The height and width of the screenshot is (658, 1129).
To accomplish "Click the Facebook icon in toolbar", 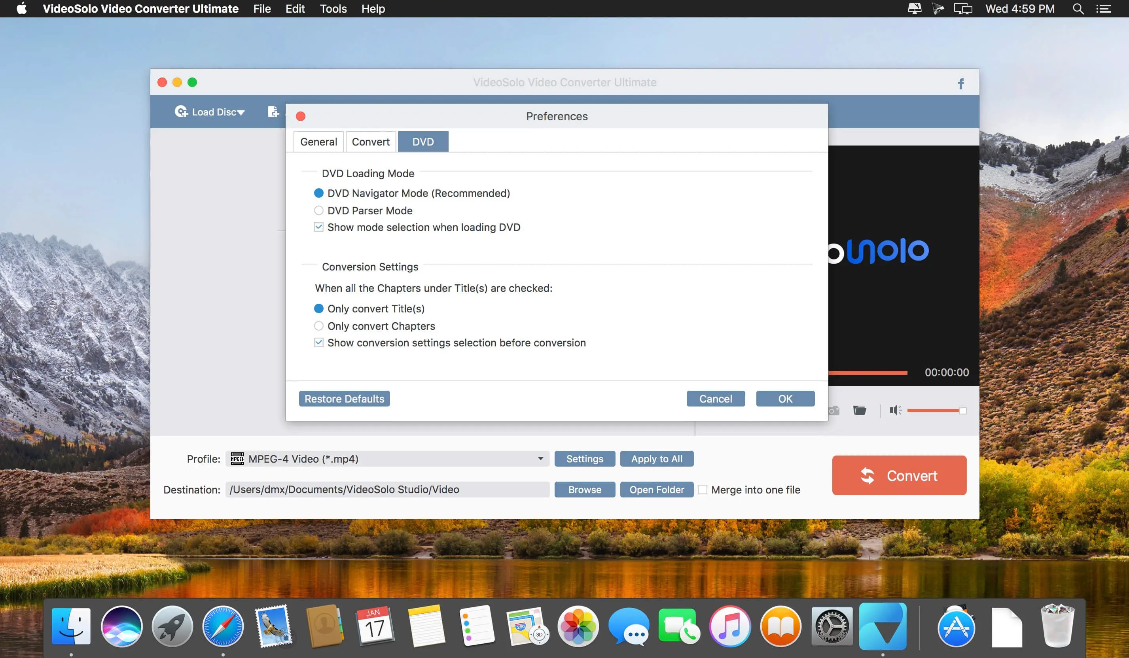I will tap(960, 83).
